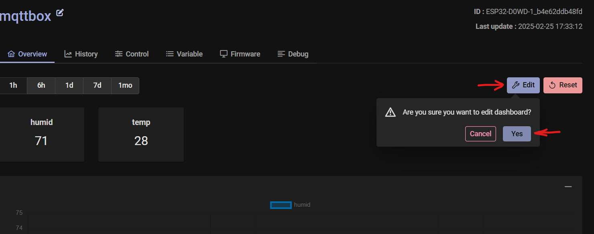Click the temp widget card
594x234 pixels.
tap(141, 134)
